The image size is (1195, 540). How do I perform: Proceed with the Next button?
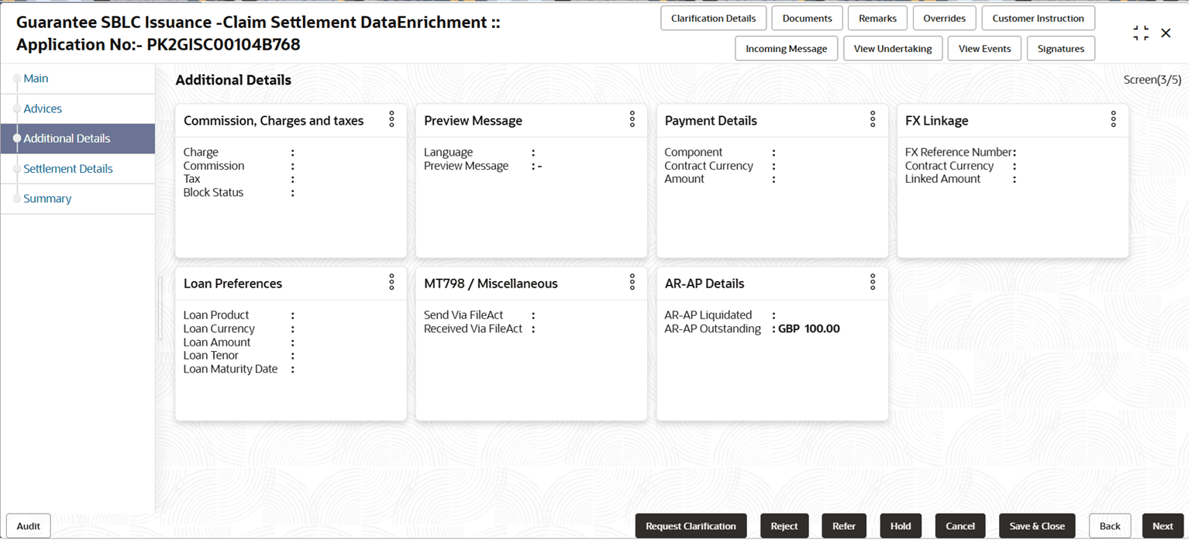1162,526
